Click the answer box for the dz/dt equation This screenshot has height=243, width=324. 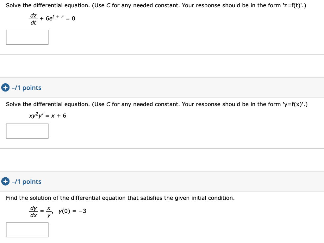pyautogui.click(x=27, y=37)
